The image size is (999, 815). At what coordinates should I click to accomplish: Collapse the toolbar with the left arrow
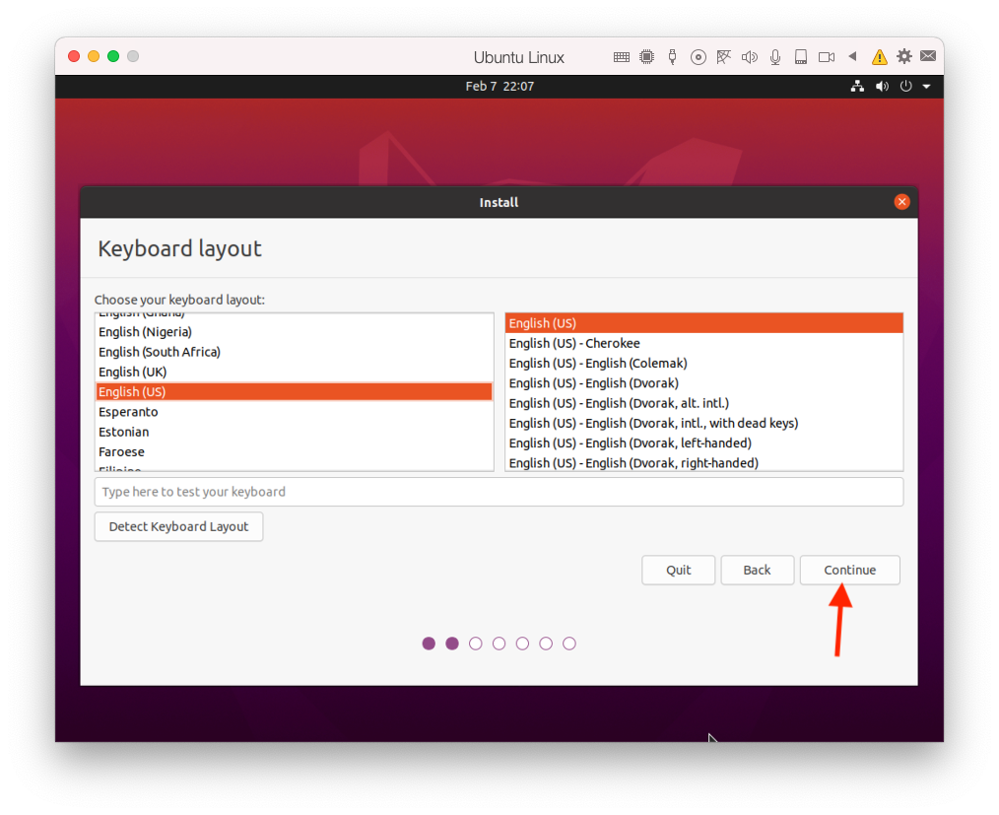pos(853,57)
